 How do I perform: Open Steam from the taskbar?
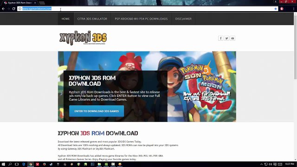51,164
